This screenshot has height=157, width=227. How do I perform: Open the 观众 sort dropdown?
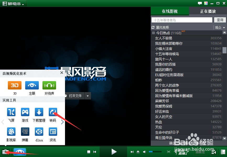click(220, 27)
